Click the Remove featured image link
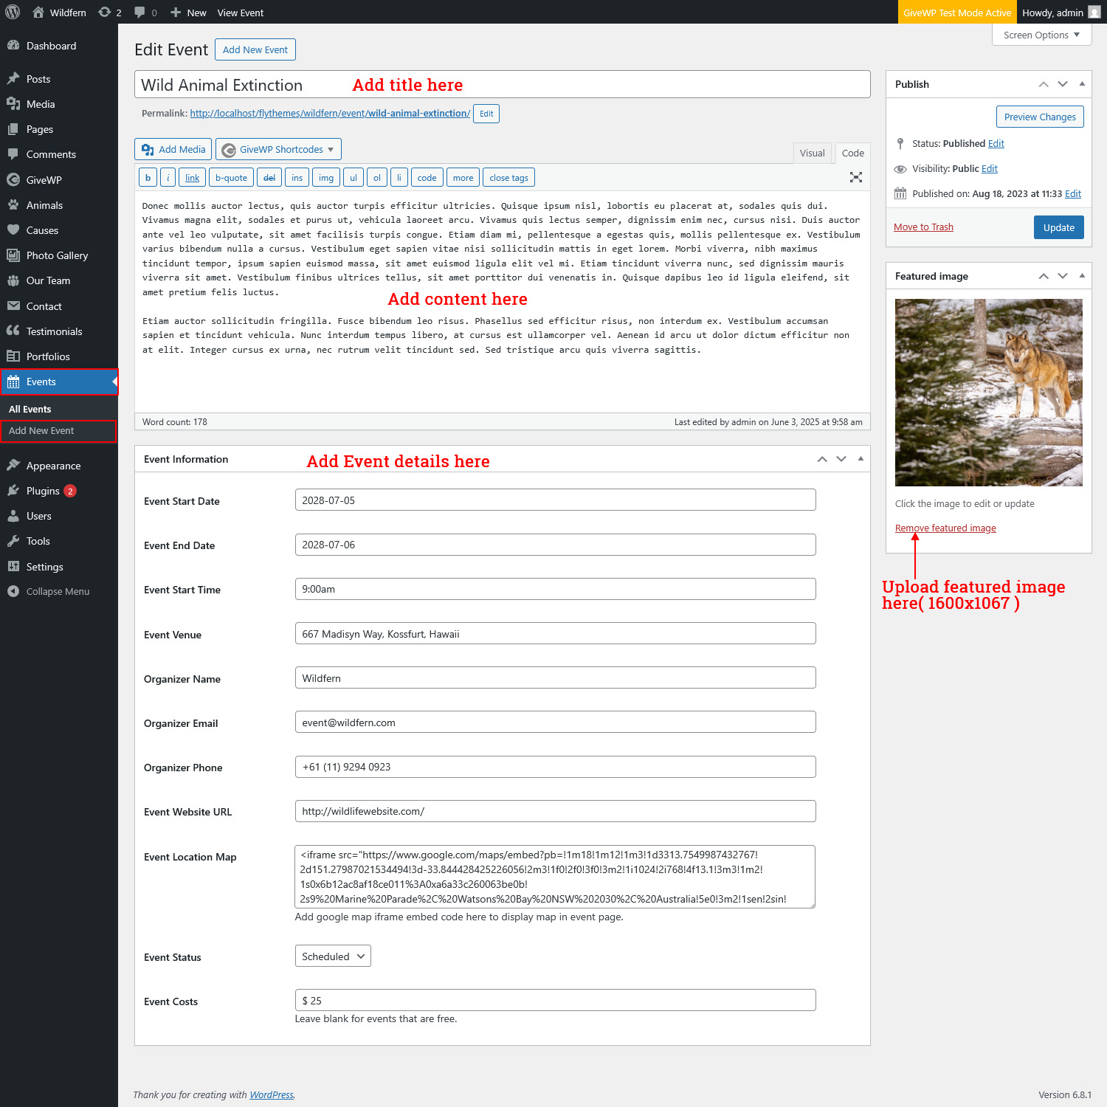The height and width of the screenshot is (1107, 1107). tap(945, 528)
